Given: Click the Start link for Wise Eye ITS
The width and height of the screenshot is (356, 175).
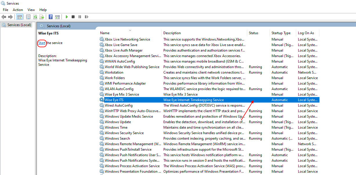Looking at the screenshot, I should (x=42, y=43).
